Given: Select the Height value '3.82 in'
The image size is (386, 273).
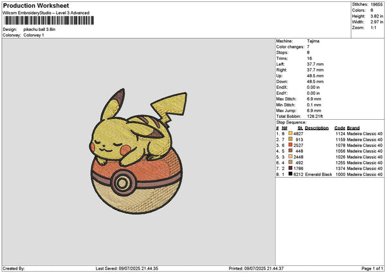Looking at the screenshot, I should point(376,16).
